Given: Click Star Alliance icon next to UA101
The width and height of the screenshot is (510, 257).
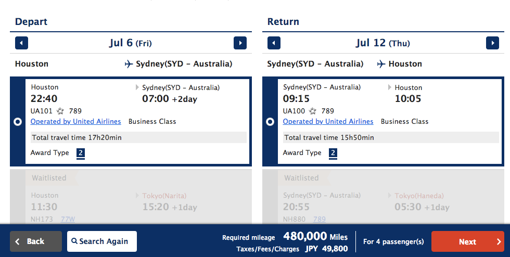Looking at the screenshot, I should 60,111.
